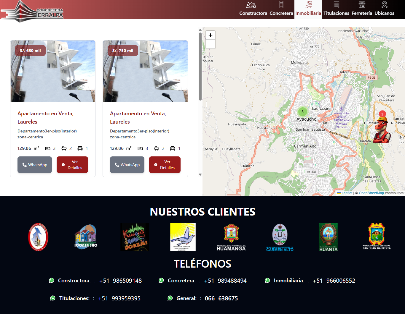
Task: Zoom out on the map
Action: [x=211, y=44]
